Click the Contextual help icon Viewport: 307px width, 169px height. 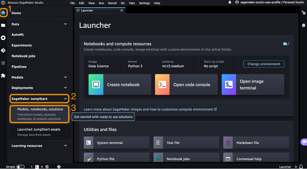coord(228,159)
